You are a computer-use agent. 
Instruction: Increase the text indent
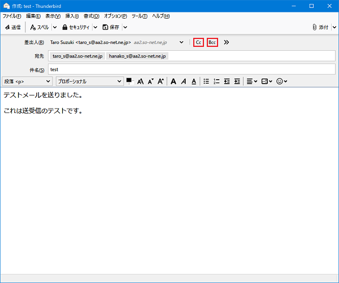click(237, 81)
